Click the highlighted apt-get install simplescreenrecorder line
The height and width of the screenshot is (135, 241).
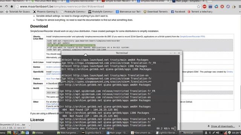(x=71, y=45)
